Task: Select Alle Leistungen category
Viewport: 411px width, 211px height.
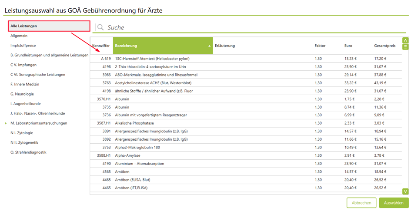Action: coord(49,26)
